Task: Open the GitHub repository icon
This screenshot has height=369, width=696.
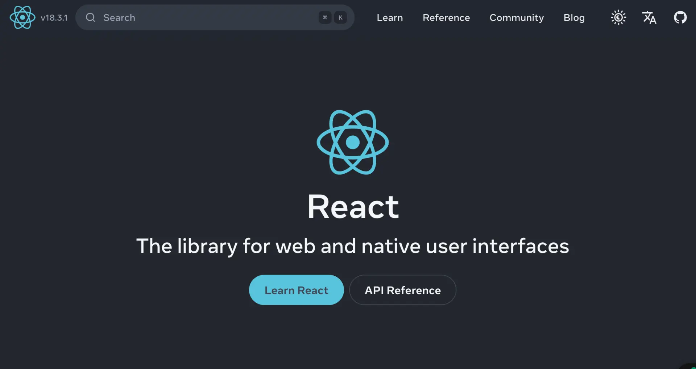Action: coord(680,17)
